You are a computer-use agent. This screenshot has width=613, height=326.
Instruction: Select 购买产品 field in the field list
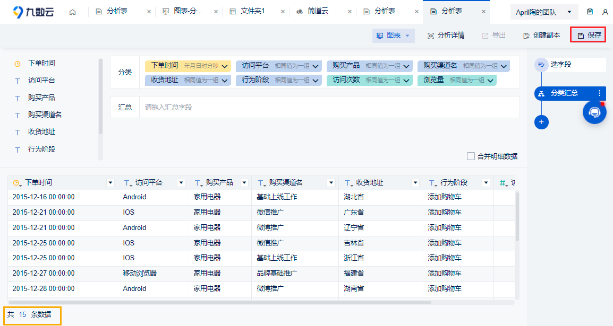tap(41, 98)
